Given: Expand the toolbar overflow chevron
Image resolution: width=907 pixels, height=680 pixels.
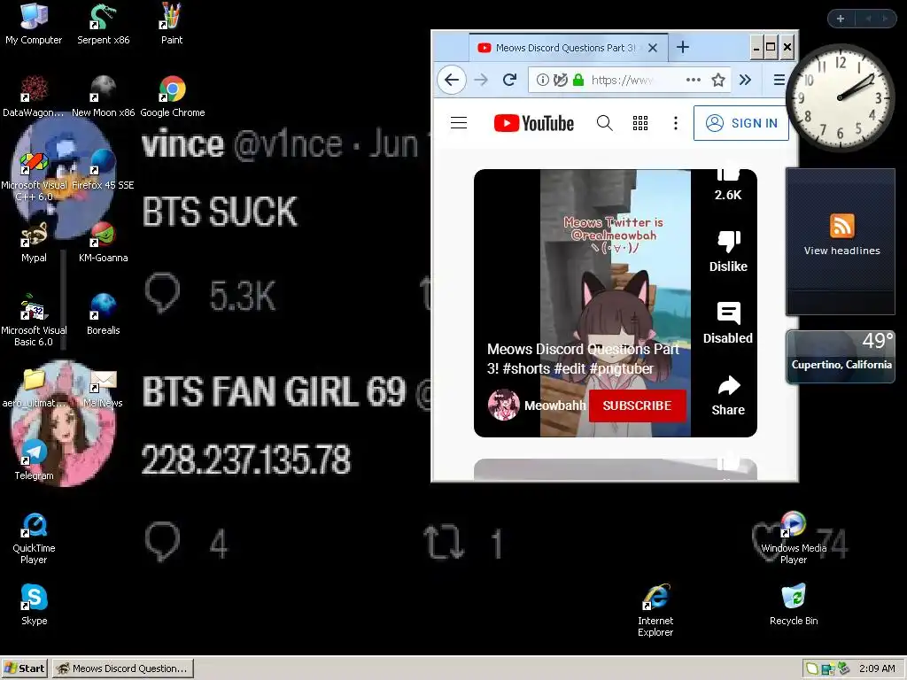Looking at the screenshot, I should coord(745,80).
